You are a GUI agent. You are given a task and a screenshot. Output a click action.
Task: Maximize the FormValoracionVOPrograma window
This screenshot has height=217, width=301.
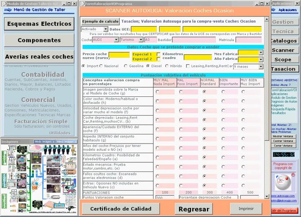point(262,4)
